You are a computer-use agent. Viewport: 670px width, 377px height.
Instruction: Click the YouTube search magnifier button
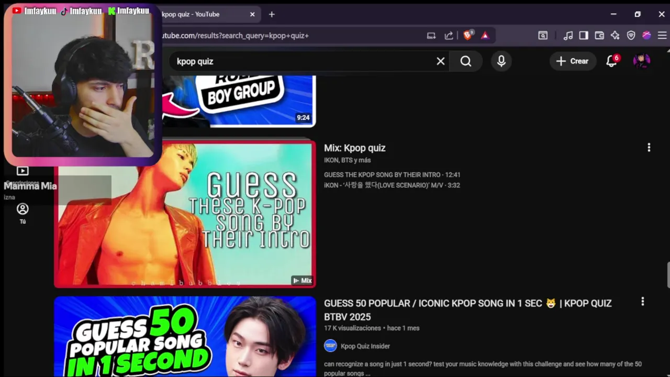(466, 61)
